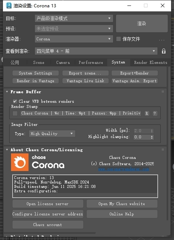Click Configure license server address button

tap(48, 214)
